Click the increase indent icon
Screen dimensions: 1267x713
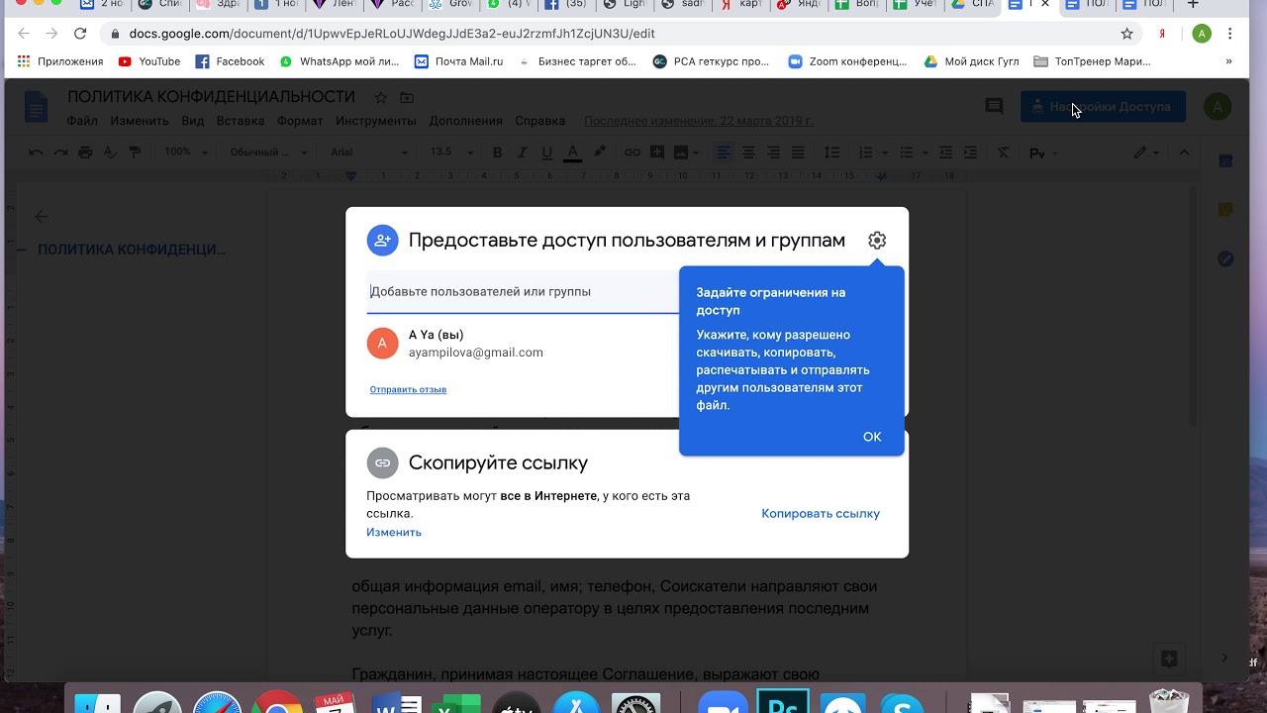(971, 153)
